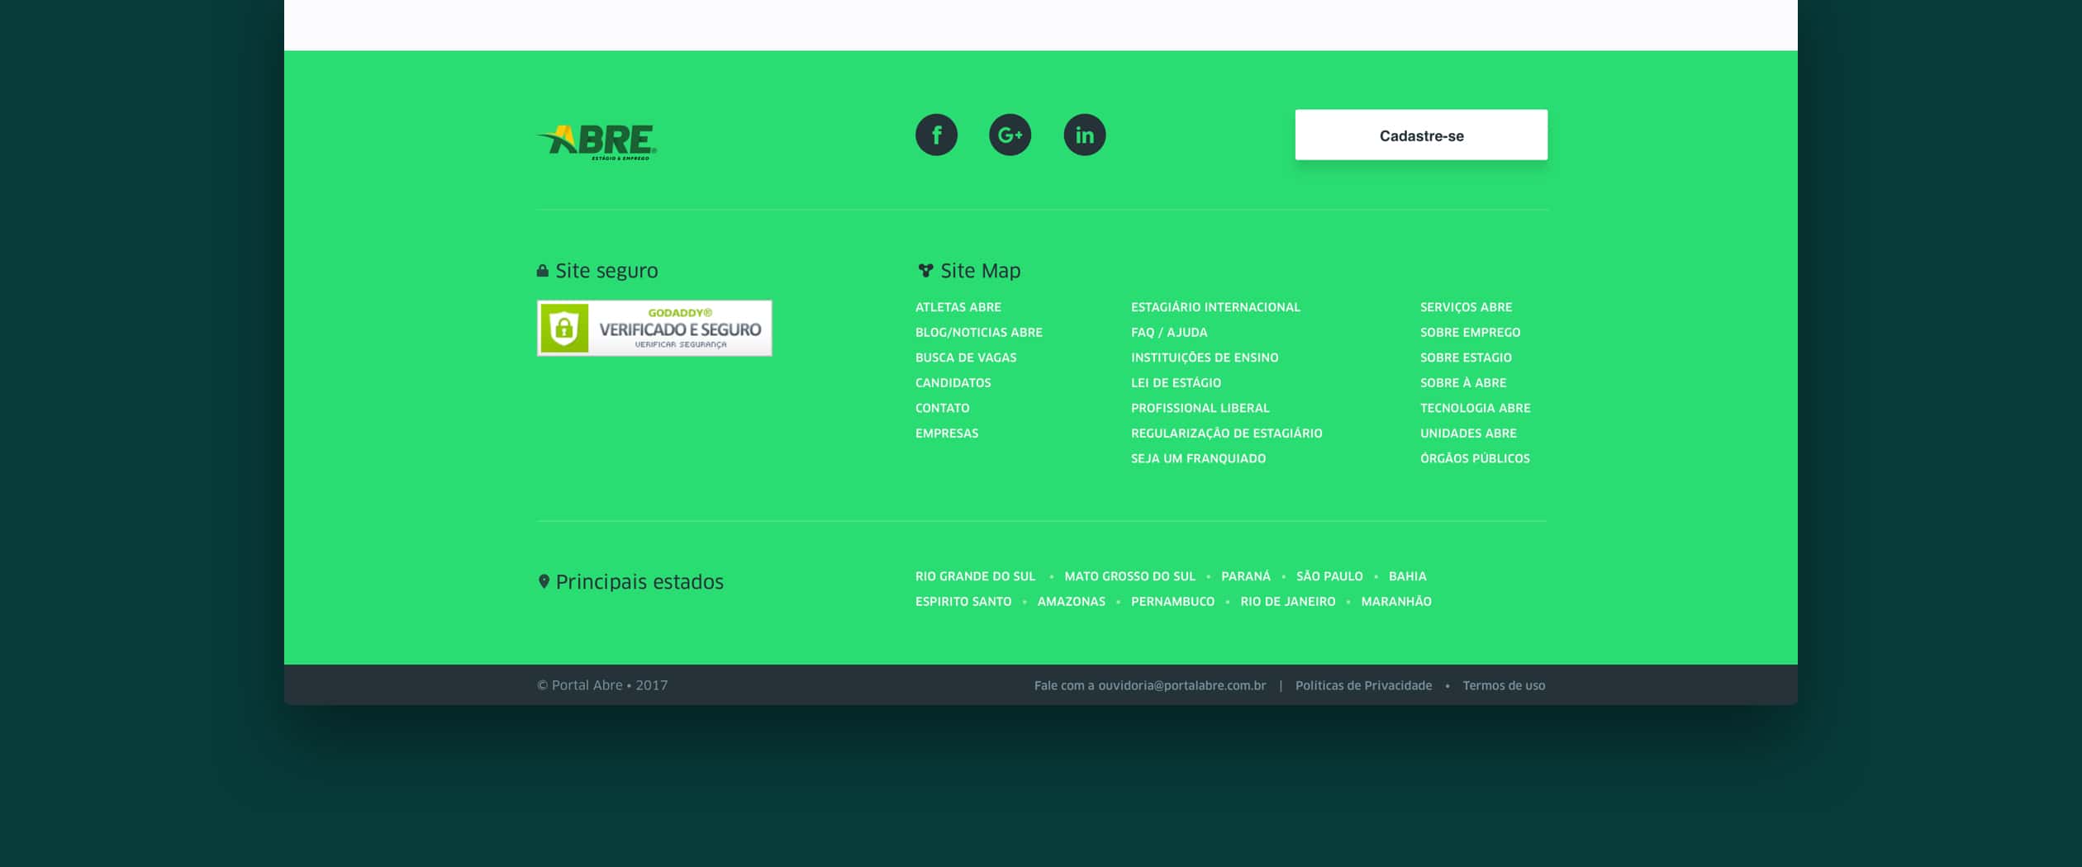Viewport: 2082px width, 867px height.
Task: Go to Blog/Noticias Abre page
Action: [978, 332]
